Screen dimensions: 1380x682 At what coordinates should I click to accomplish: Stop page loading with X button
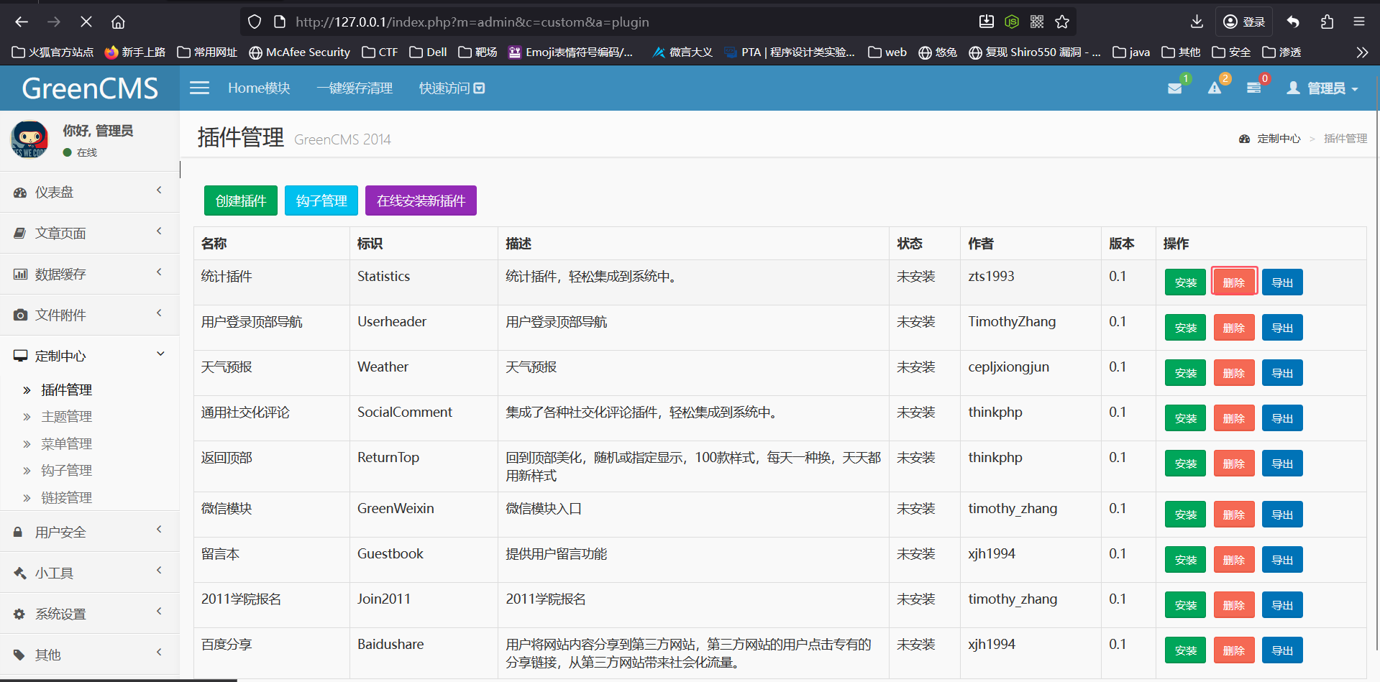[86, 22]
